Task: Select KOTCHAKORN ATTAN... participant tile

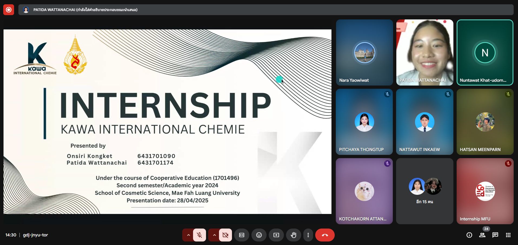Action: (x=364, y=191)
